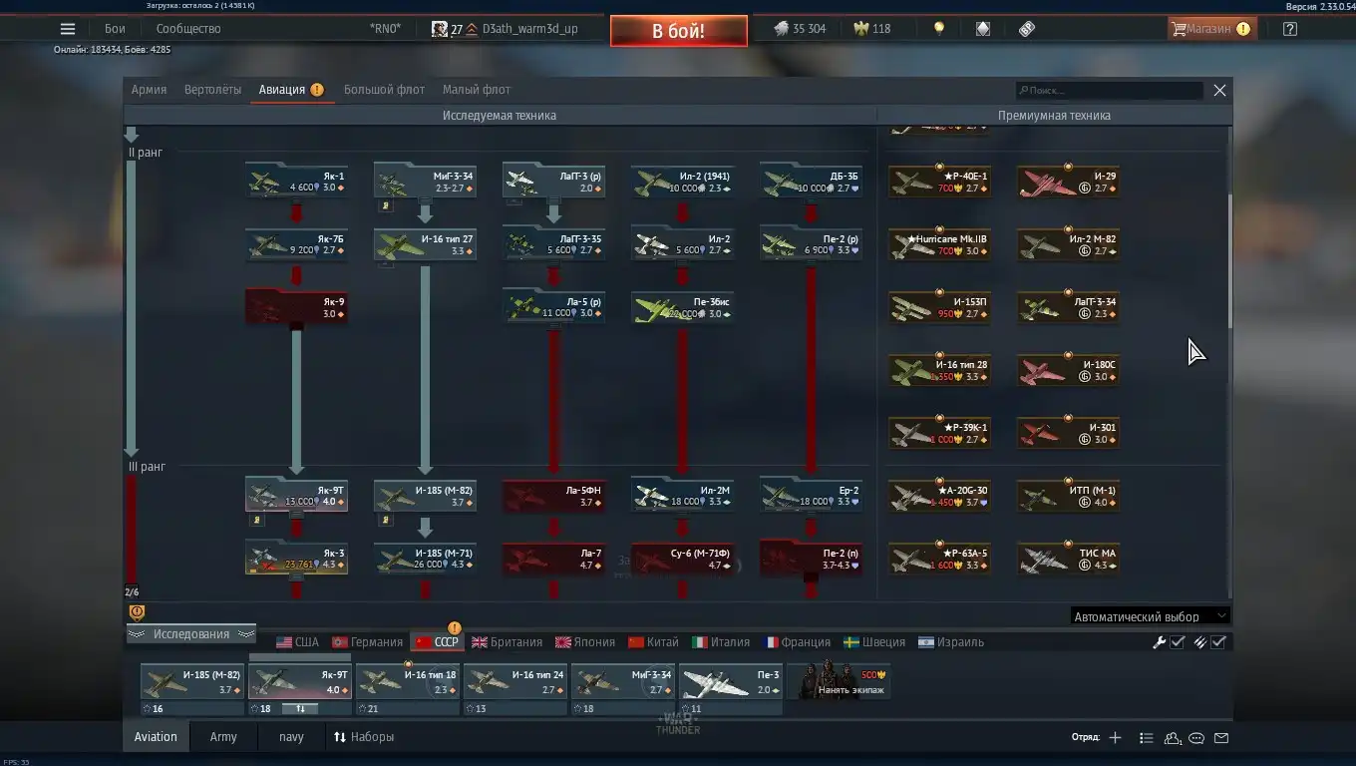Open the mail envelope icon
This screenshot has height=766, width=1356.
pyautogui.click(x=1221, y=738)
